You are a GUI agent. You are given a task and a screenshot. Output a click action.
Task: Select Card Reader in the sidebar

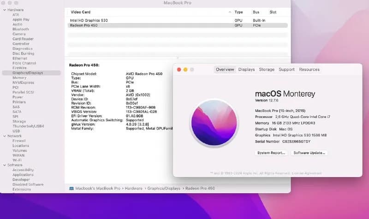[x=23, y=39]
